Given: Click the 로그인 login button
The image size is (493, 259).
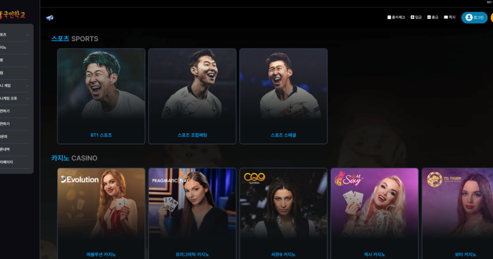Looking at the screenshot, I should point(474,18).
